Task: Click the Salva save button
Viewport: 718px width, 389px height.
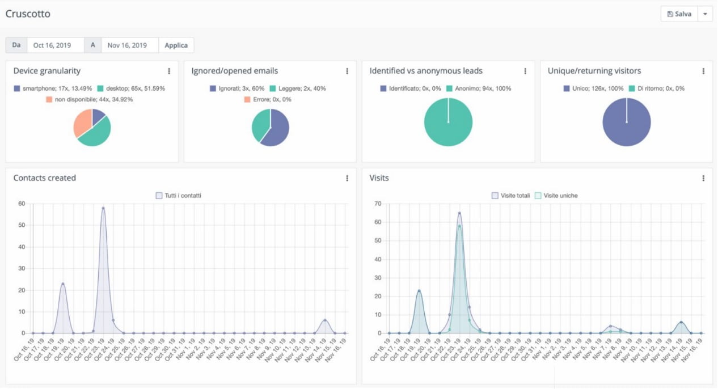Action: (x=679, y=14)
